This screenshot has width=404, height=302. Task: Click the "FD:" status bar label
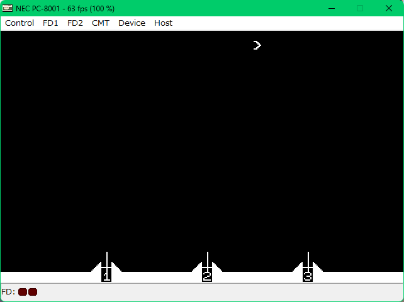[8, 292]
